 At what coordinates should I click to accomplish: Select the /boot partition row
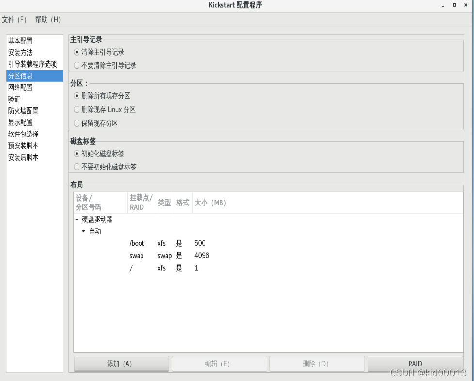point(268,243)
